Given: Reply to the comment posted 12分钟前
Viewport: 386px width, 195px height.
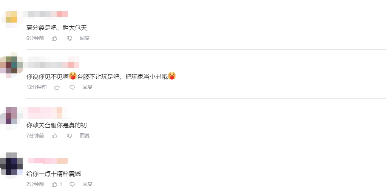Looking at the screenshot, I should [87, 87].
